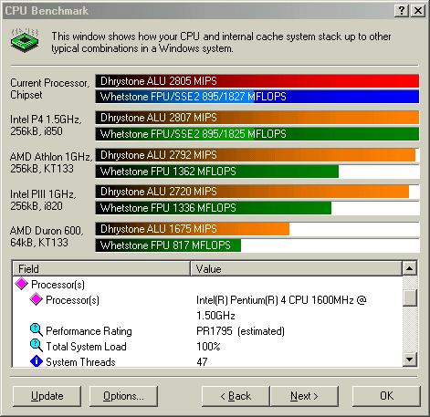
Task: Click the green CPU chip icon
Action: click(25, 40)
